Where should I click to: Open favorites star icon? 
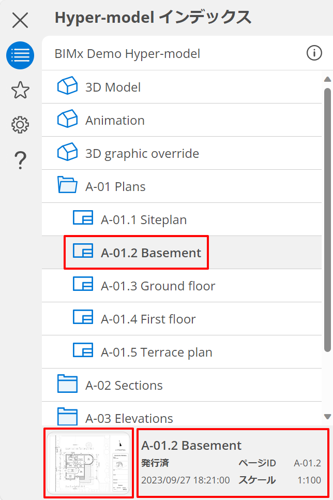20,90
